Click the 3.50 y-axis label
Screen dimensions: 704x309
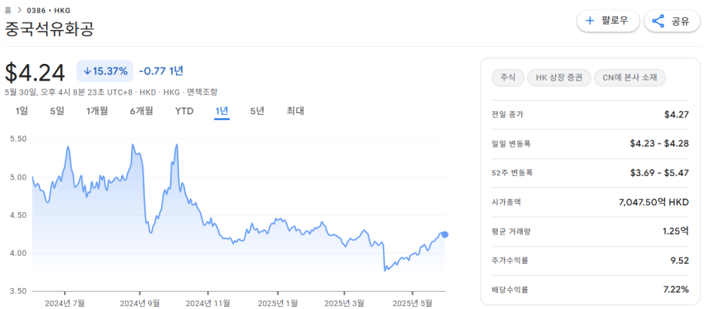18,291
